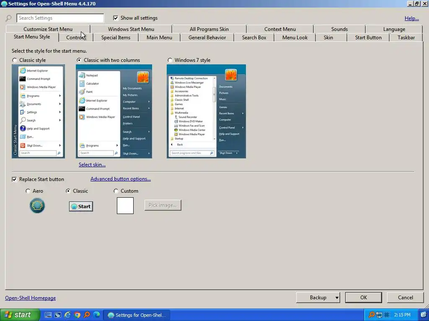Toggle the Show all settings checkbox
This screenshot has height=321, width=429.
click(116, 18)
